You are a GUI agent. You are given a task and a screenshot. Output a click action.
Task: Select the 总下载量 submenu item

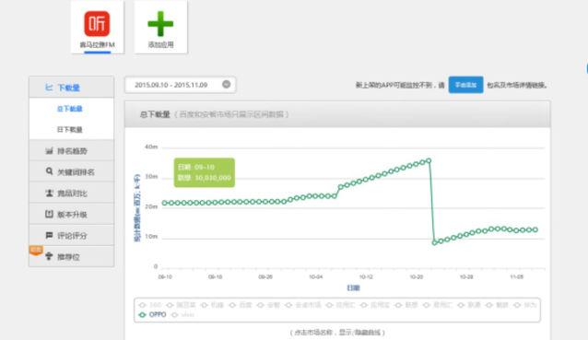tap(70, 109)
